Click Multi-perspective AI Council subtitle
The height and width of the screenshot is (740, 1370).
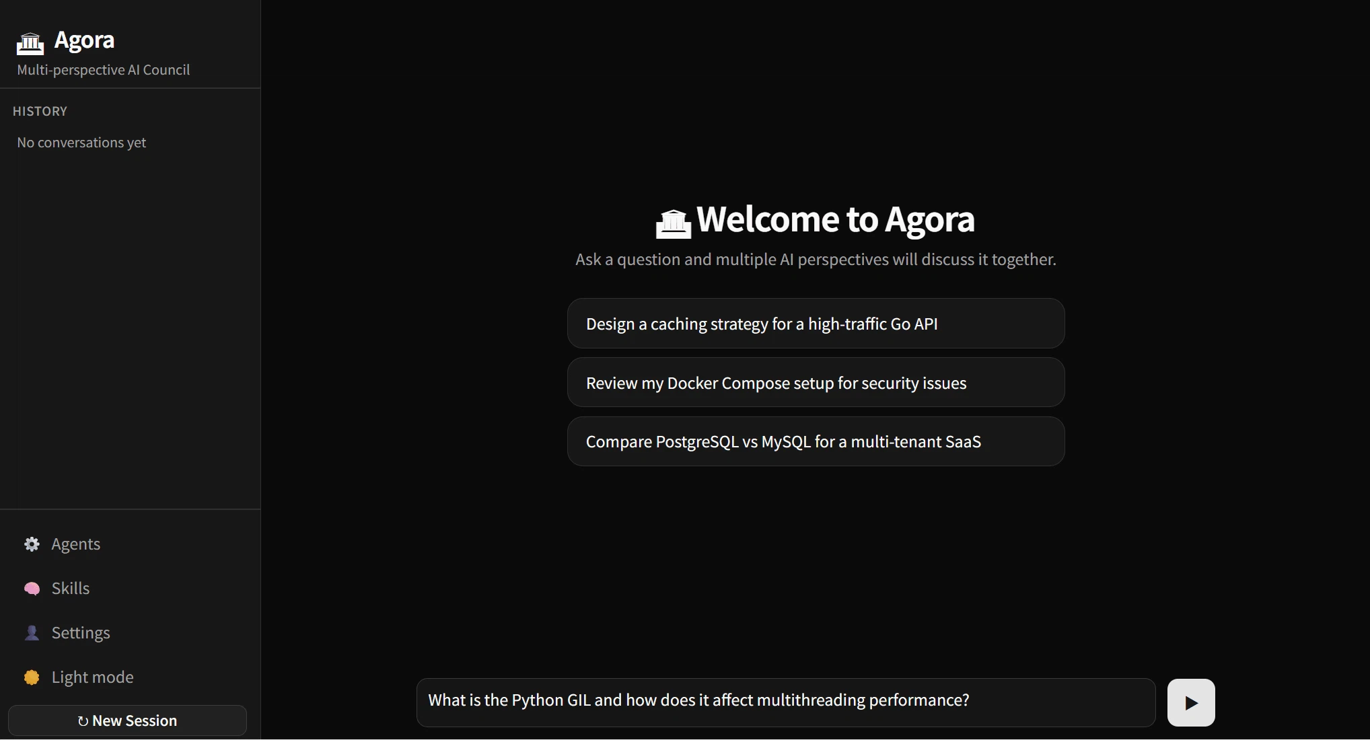(103, 69)
